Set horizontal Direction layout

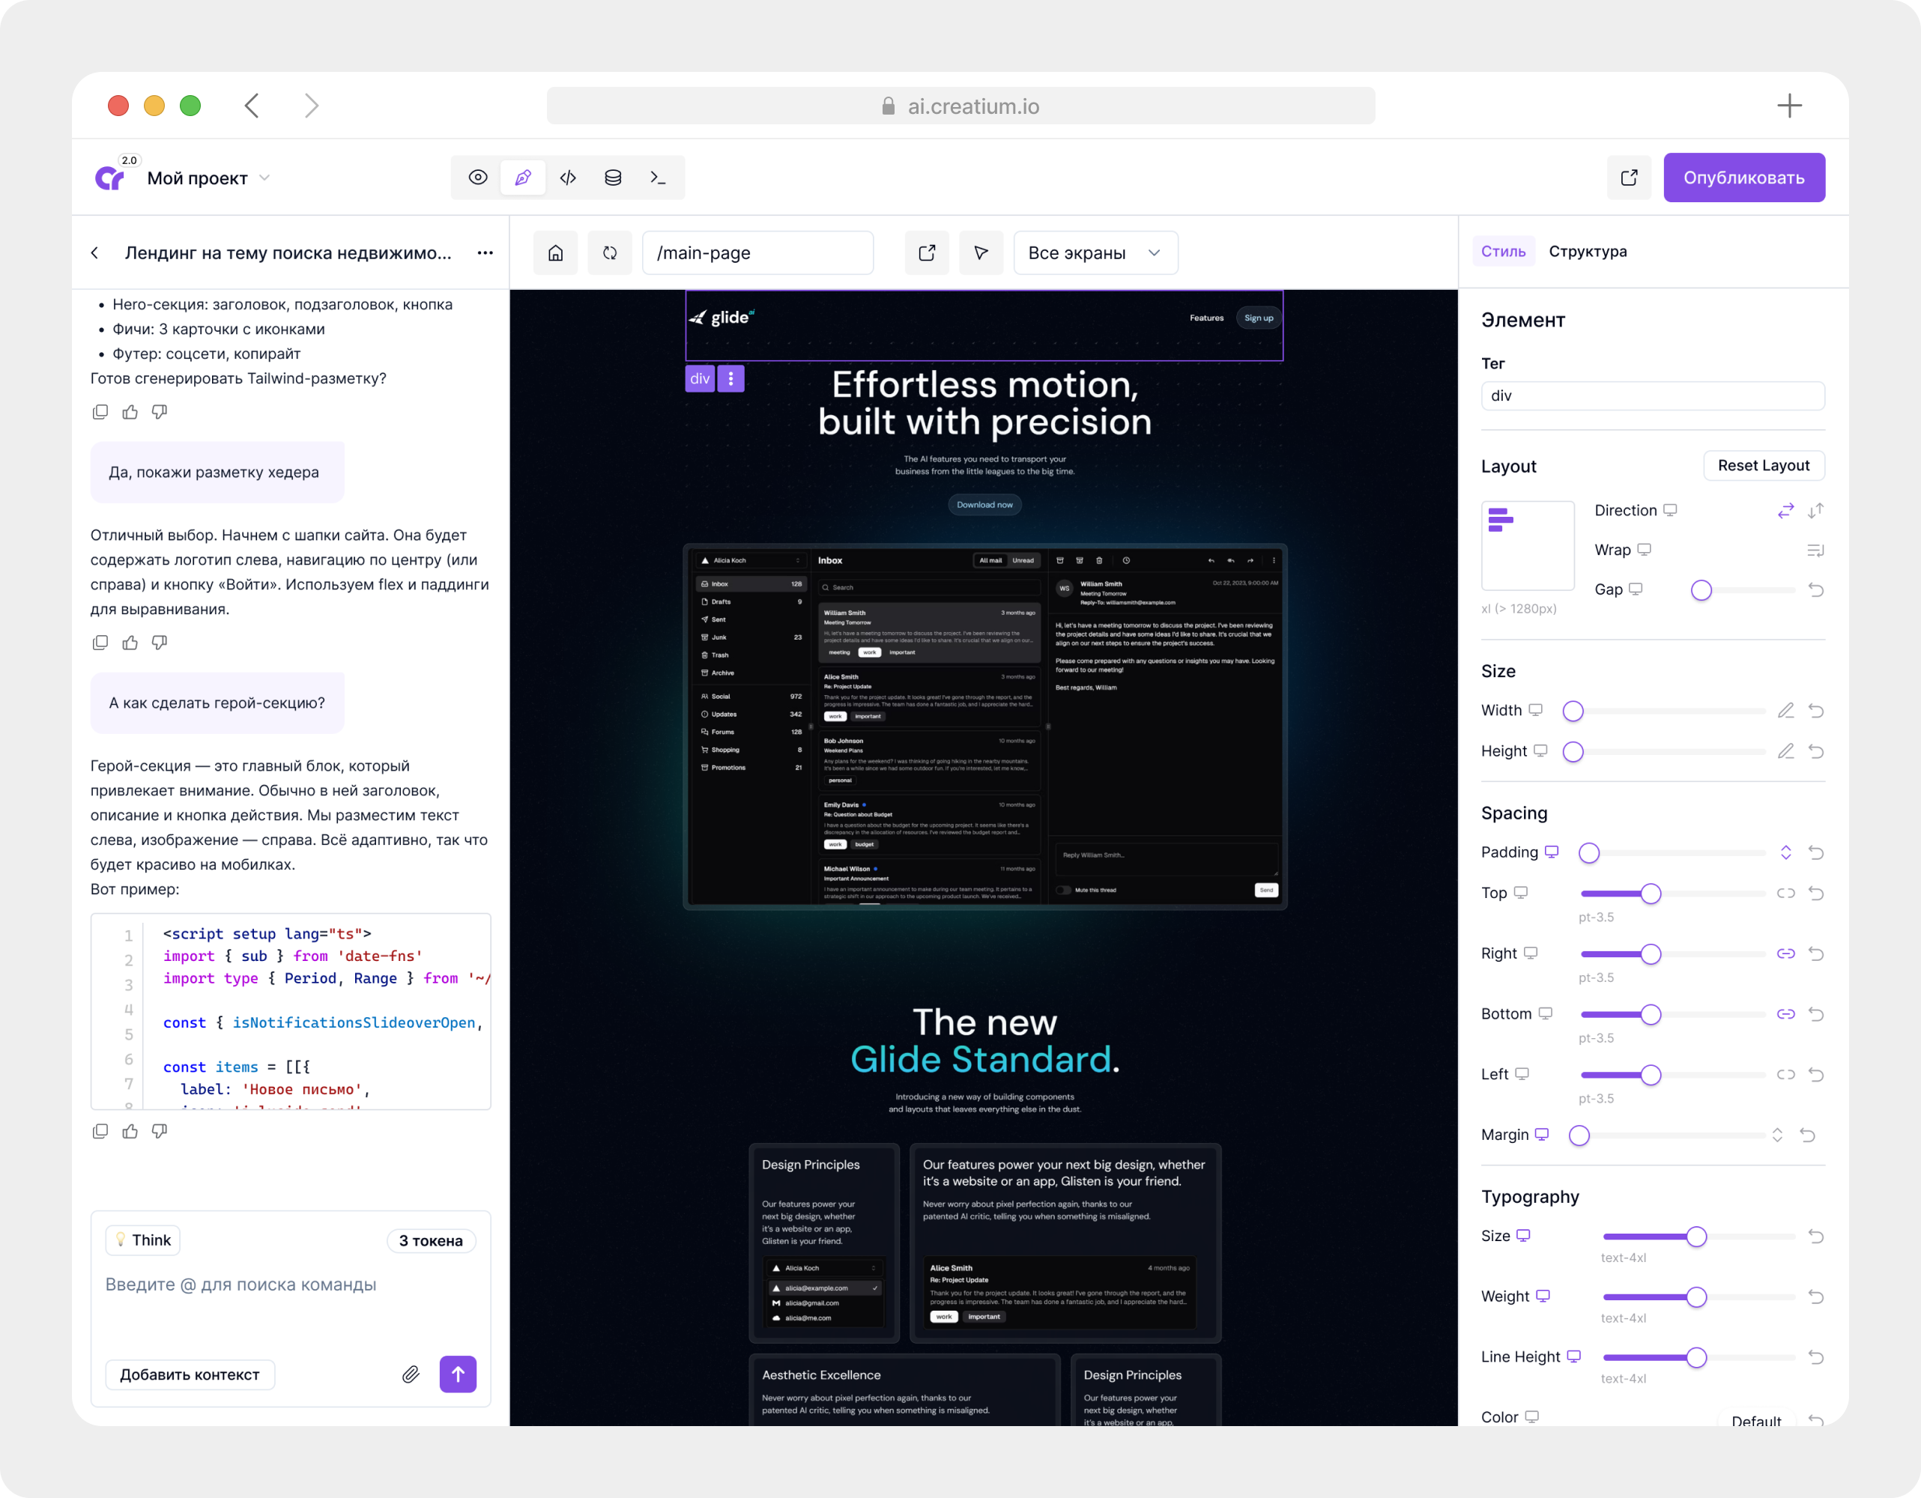[1785, 511]
